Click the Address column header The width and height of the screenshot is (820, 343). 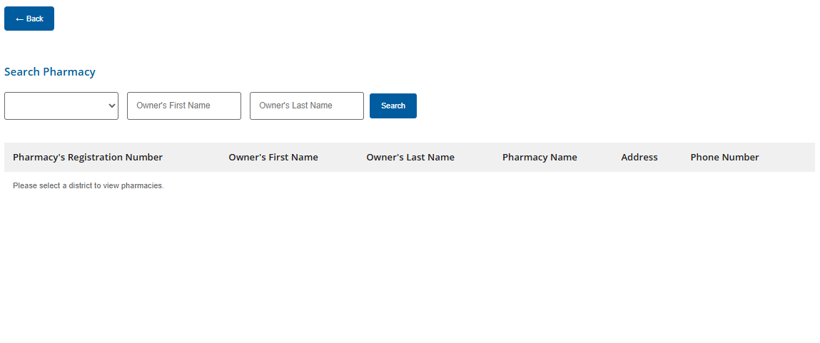(639, 158)
